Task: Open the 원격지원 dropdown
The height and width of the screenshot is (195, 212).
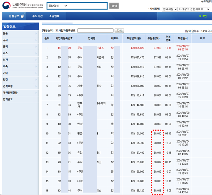Action: coord(170,9)
